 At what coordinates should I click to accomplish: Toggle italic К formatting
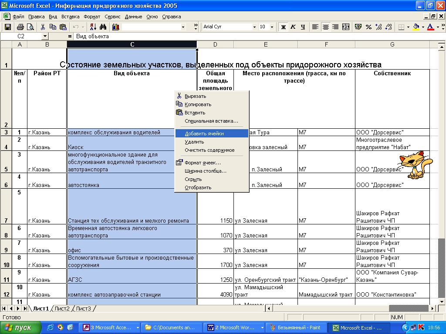[293, 27]
